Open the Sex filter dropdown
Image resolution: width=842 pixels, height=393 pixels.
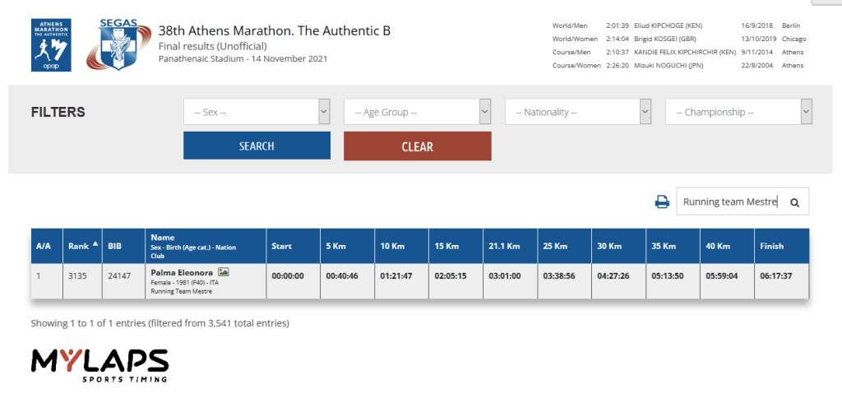(256, 112)
